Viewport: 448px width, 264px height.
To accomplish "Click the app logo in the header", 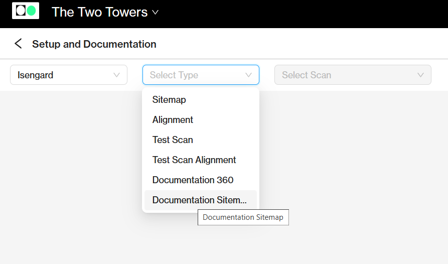I will 26,11.
